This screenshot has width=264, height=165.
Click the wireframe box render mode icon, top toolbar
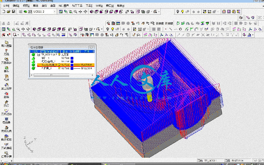click(138, 12)
